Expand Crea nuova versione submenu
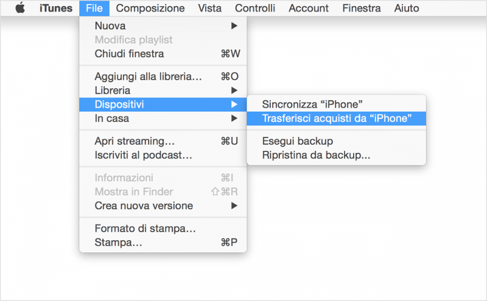This screenshot has height=301, width=487. click(163, 206)
